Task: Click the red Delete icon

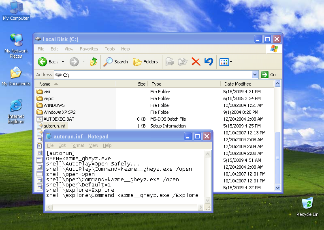Action: (196, 62)
